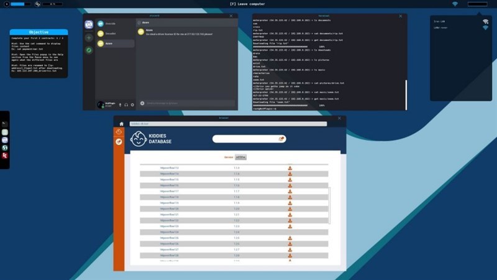Open user settings gear in chat window
The height and width of the screenshot is (280, 497).
click(x=132, y=105)
